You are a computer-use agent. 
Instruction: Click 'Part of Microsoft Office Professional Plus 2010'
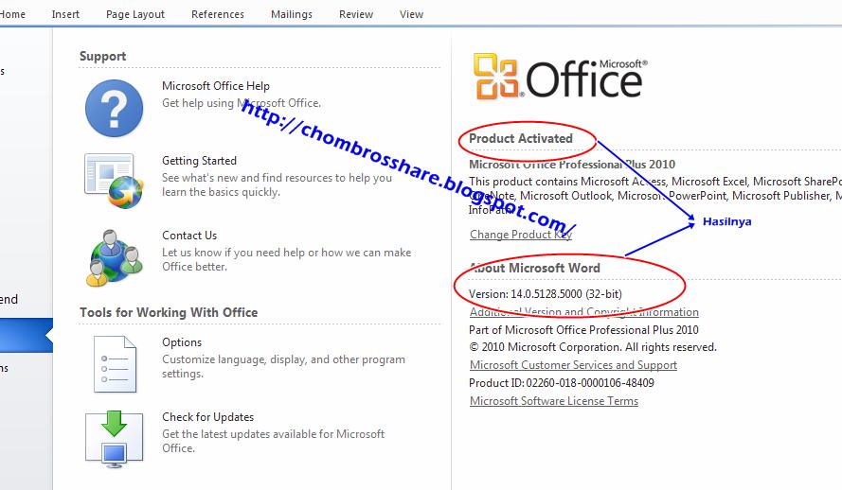click(583, 330)
